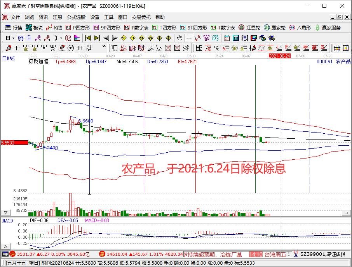Open the 江恩轮 Gann wheel tool
The height and width of the screenshot is (267, 352).
(x=247, y=28)
